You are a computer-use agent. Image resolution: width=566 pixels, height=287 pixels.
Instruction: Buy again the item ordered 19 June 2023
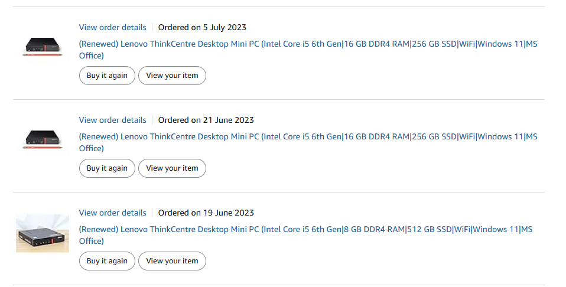pos(107,261)
